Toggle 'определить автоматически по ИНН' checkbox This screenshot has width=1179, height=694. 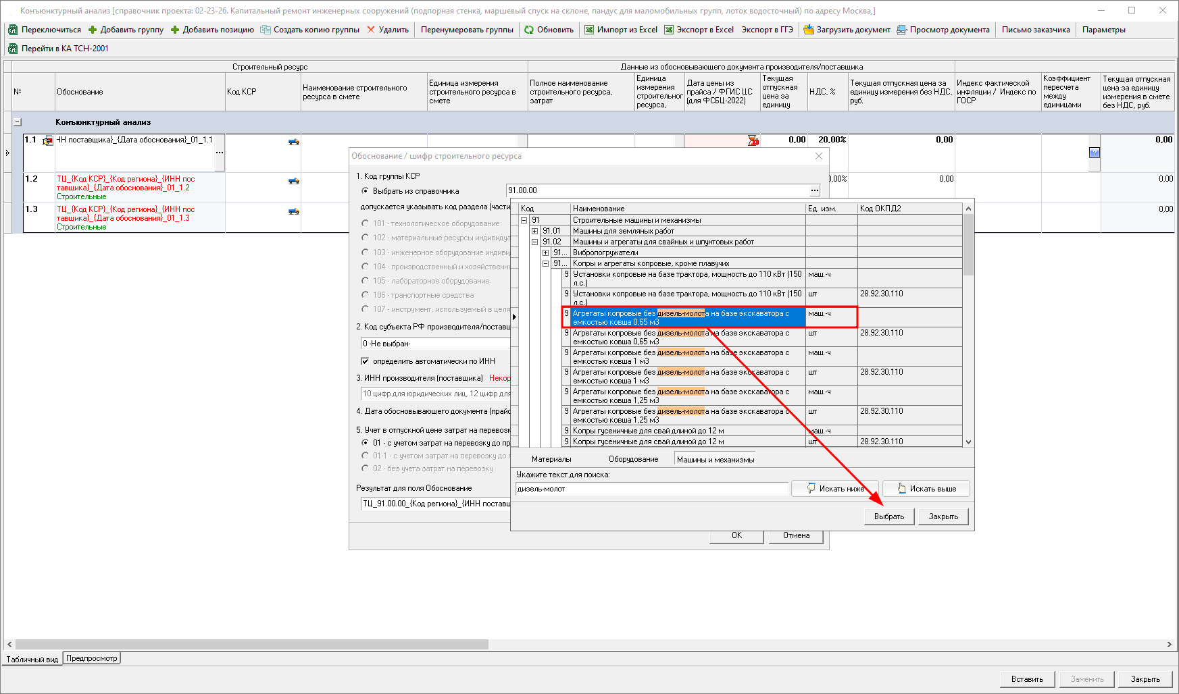(x=366, y=361)
